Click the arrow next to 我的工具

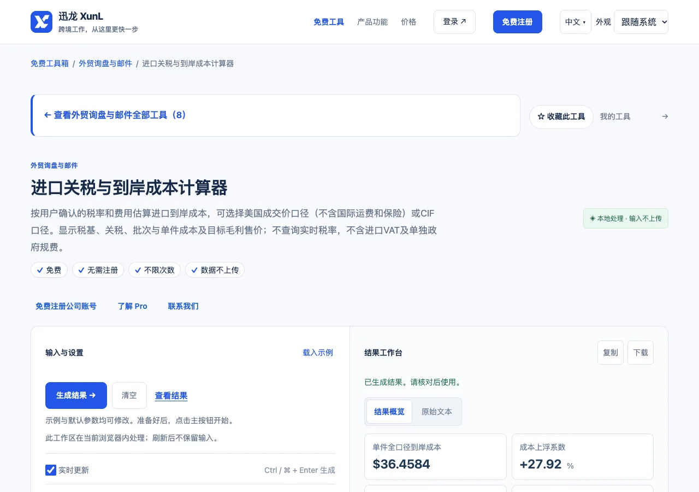tap(665, 116)
